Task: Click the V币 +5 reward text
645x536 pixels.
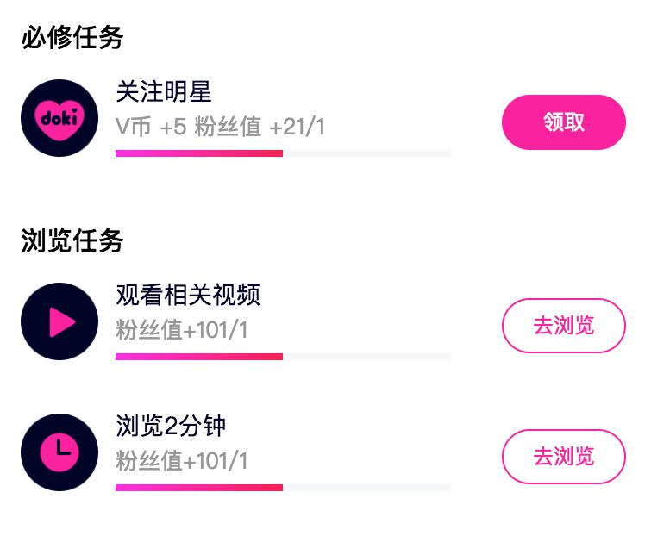Action: (151, 127)
